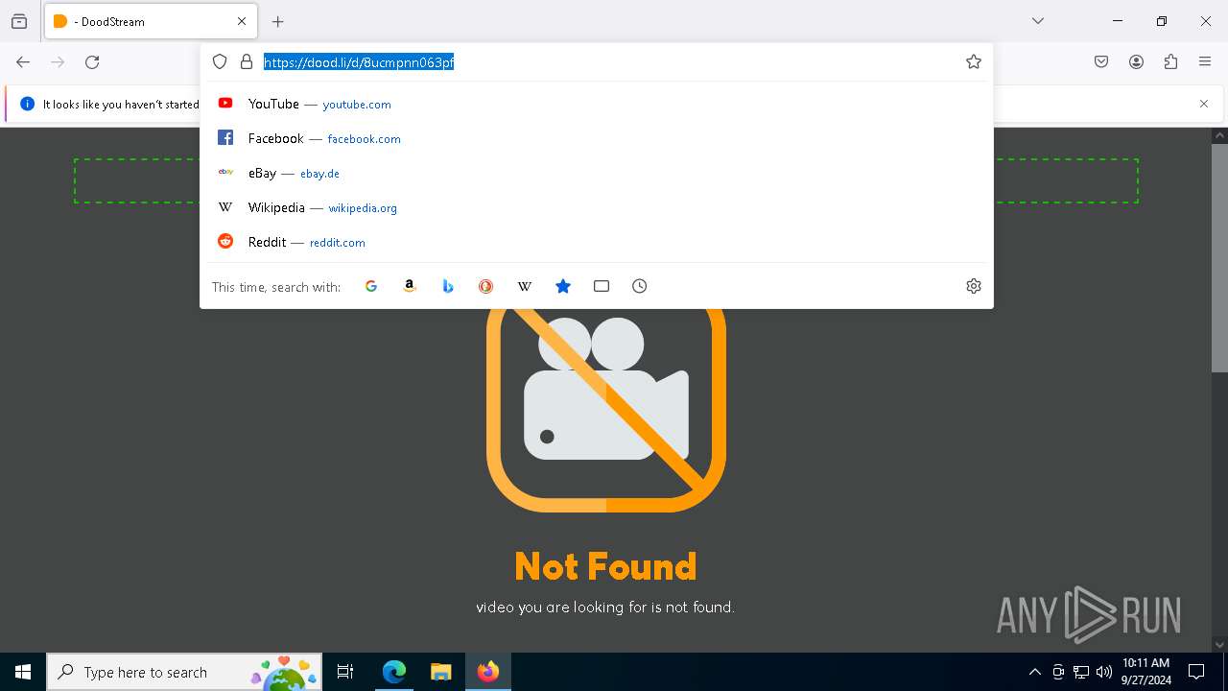The image size is (1228, 691).
Task: Choose the YouTube suggestion
Action: (x=596, y=104)
